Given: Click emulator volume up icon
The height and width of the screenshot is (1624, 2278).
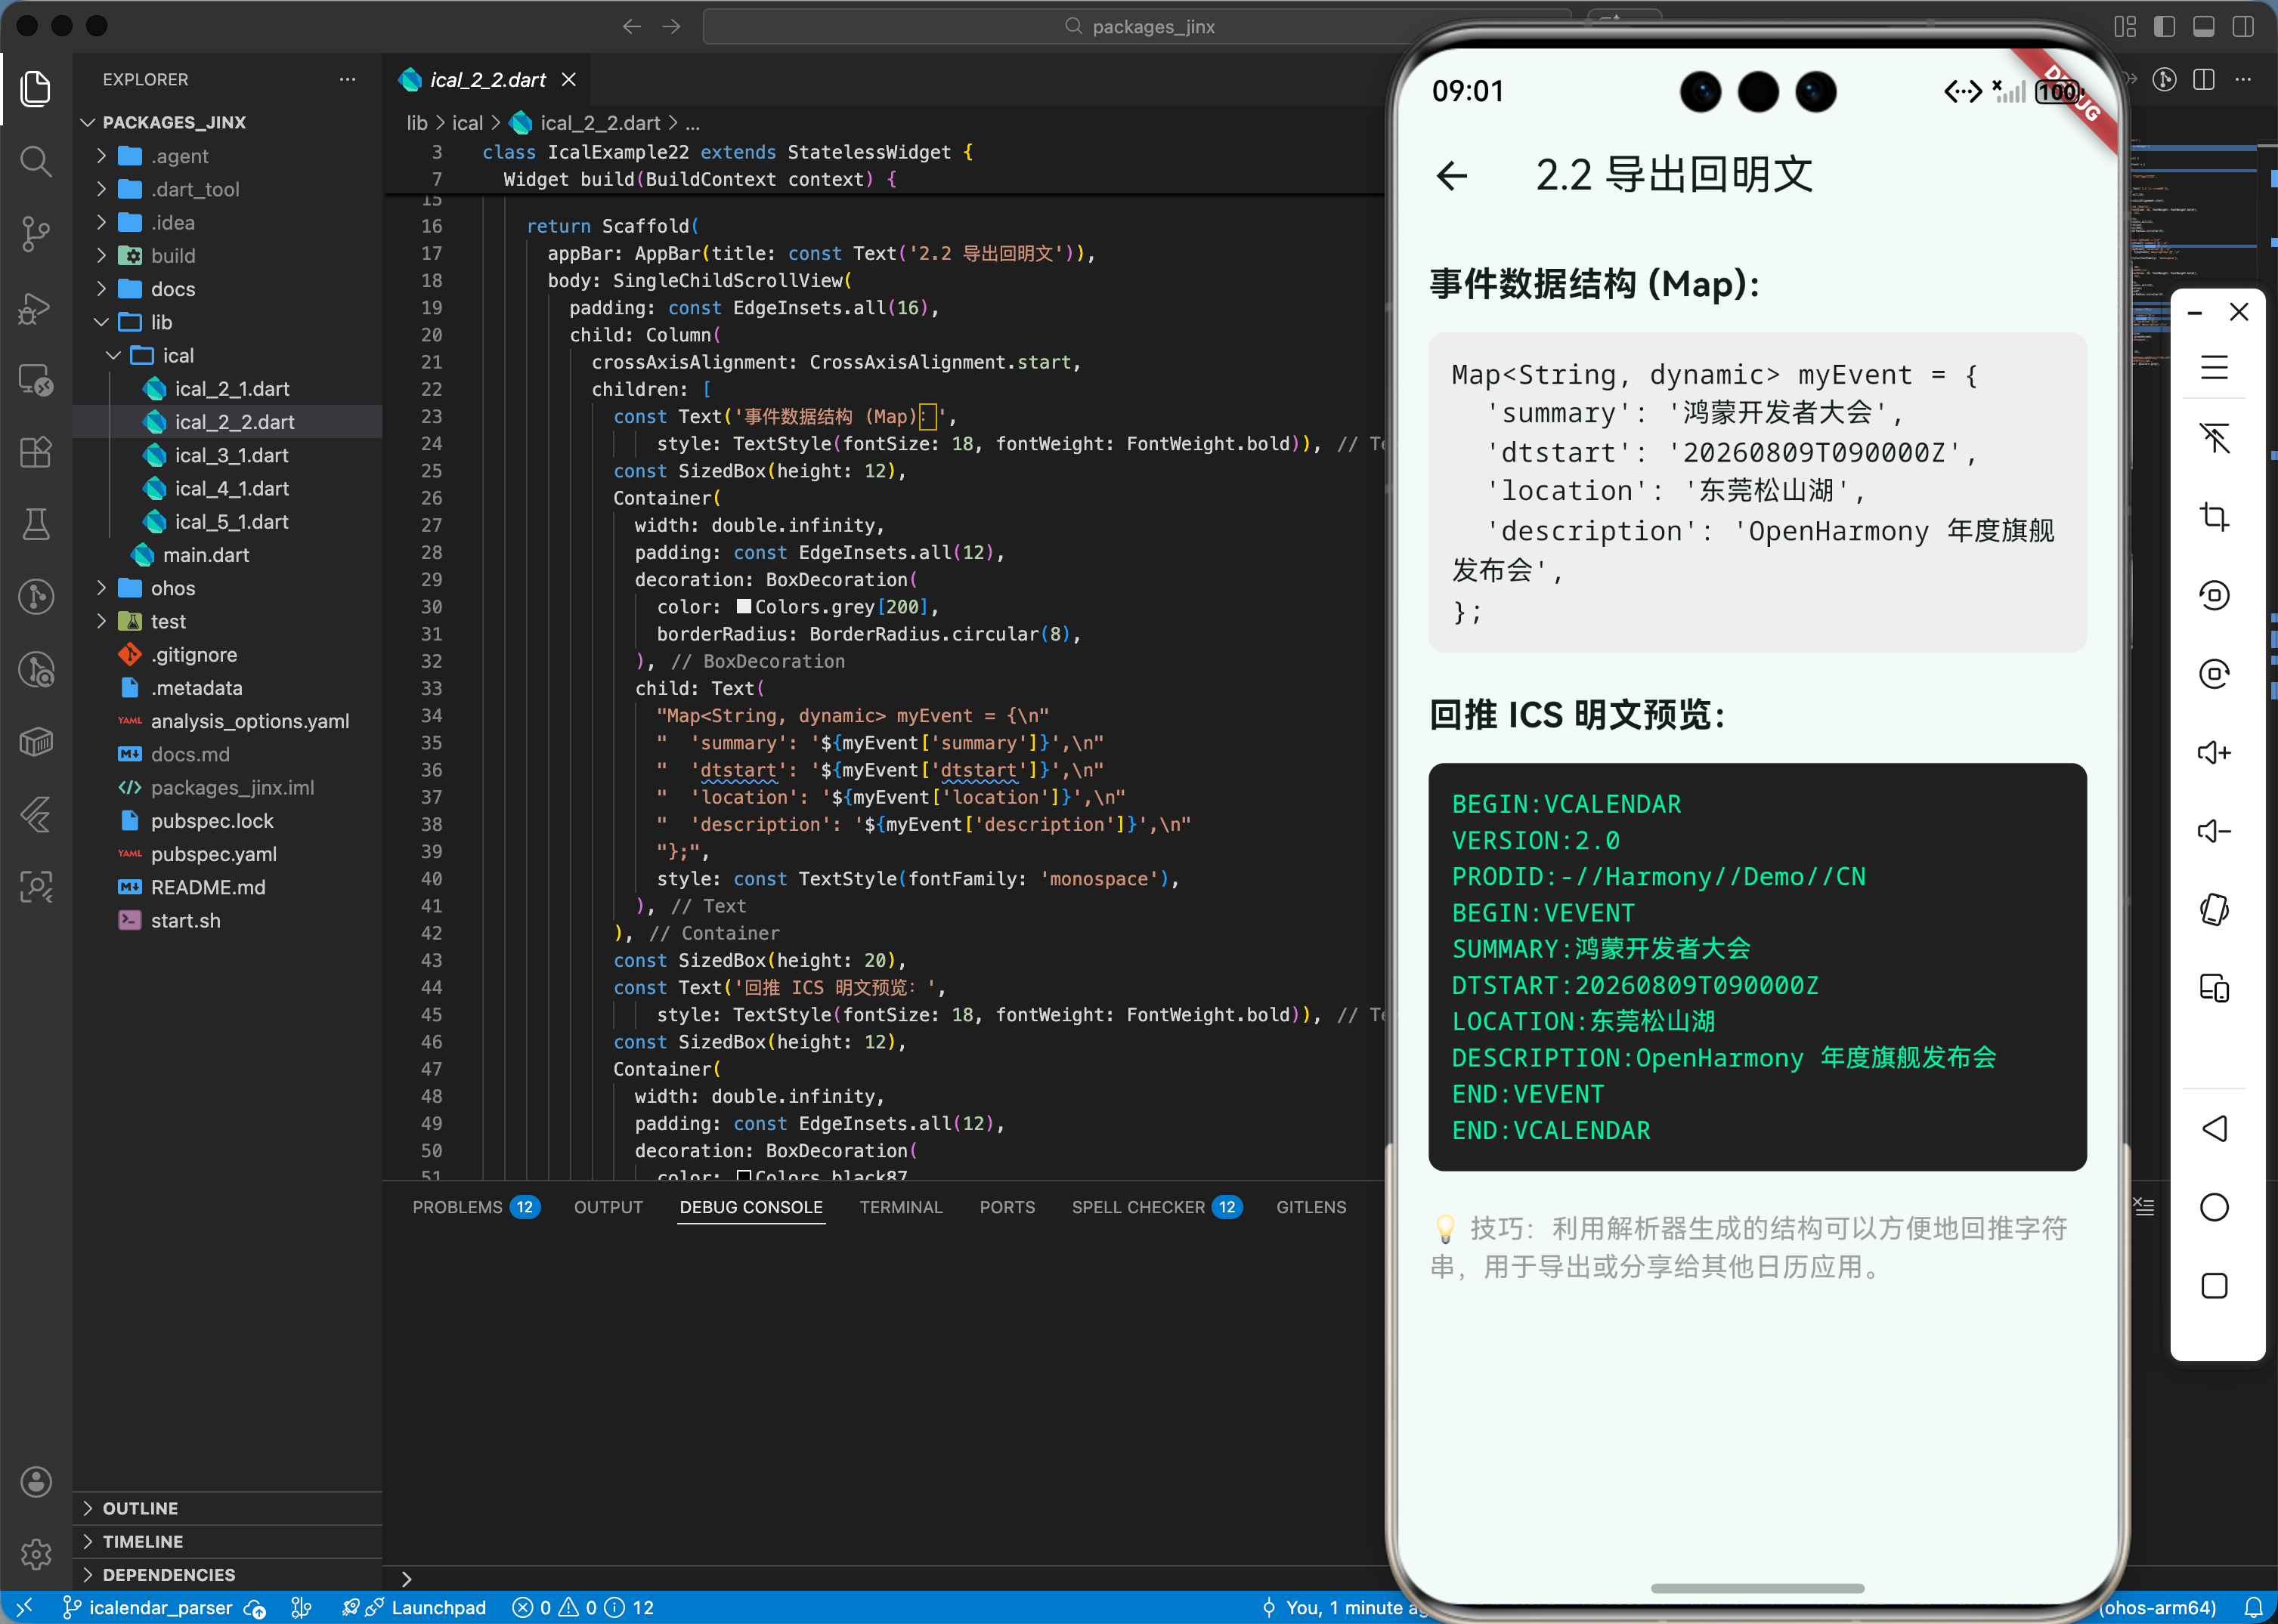Looking at the screenshot, I should [2213, 752].
